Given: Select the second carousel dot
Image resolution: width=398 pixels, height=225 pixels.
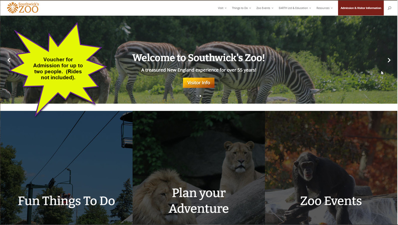Looking at the screenshot, I should tap(200, 96).
